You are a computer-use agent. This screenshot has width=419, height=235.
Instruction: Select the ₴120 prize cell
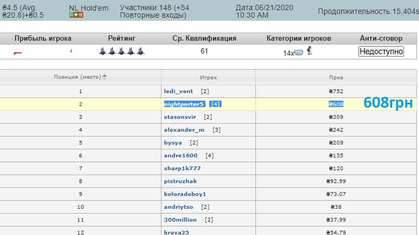(x=336, y=168)
